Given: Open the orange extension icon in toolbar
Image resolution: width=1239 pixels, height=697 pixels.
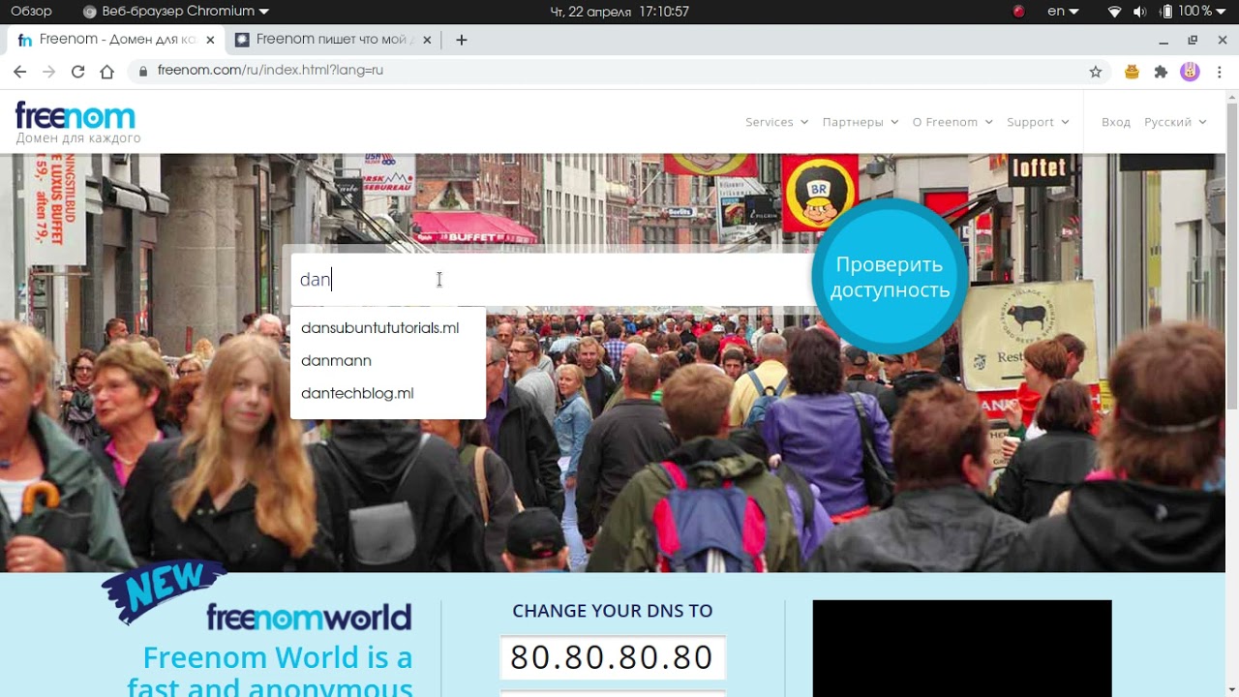Looking at the screenshot, I should [1132, 71].
